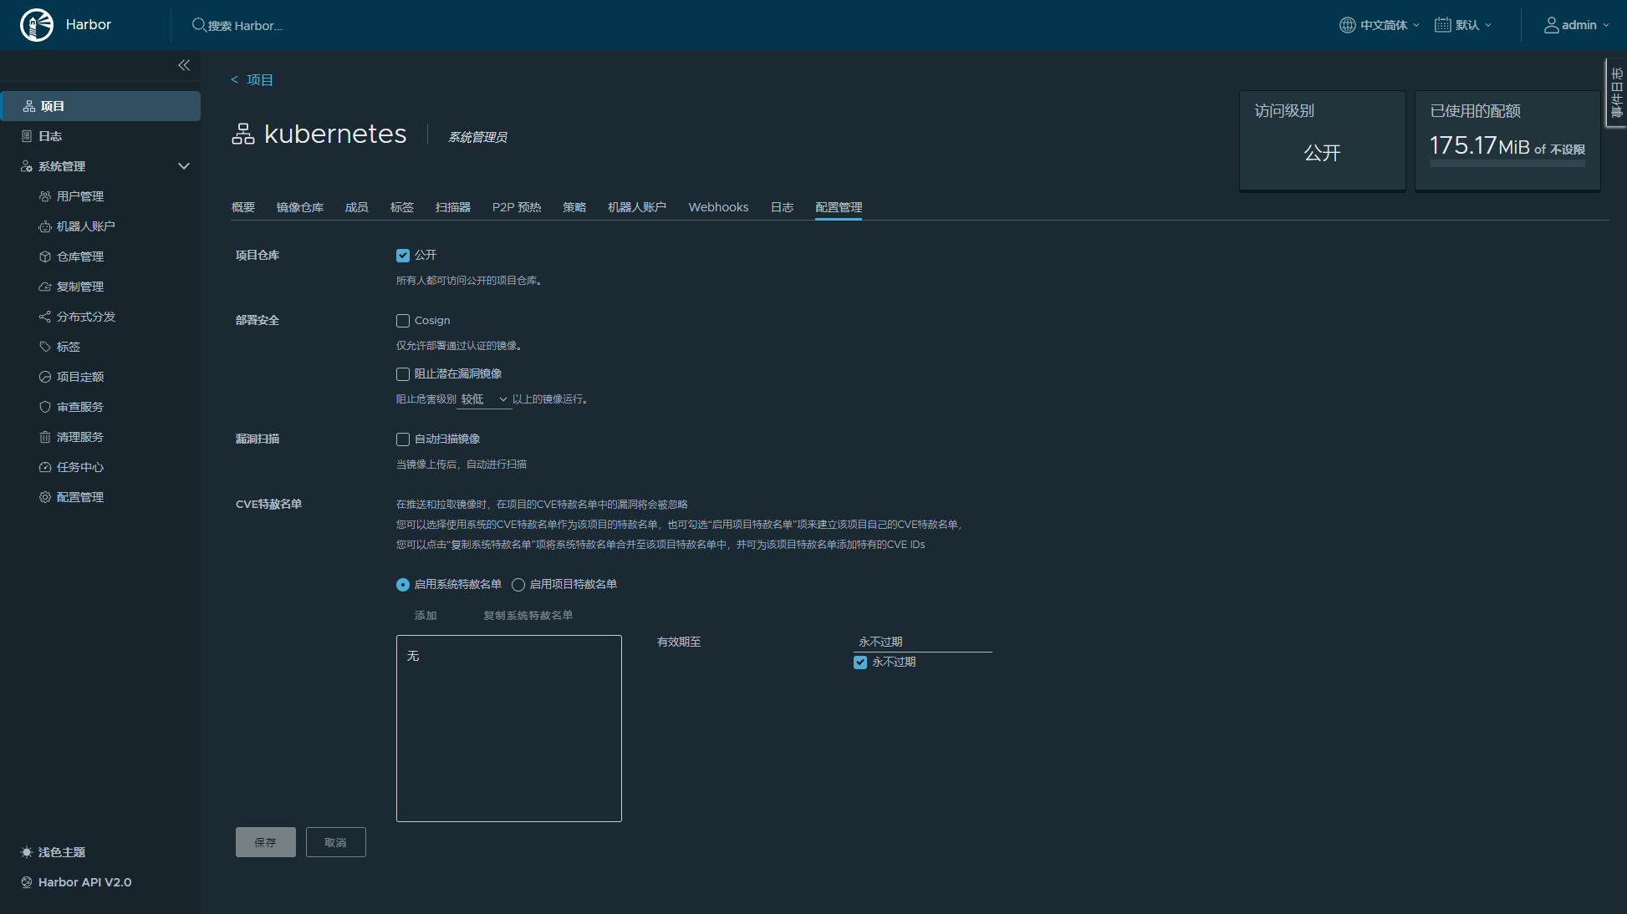Switch to the P2P 预热 tab

517,207
